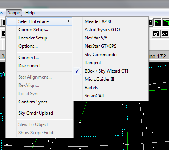This screenshot has height=150, width=169.
Task: Click the green line-and-cup toolbar icon
Action: pos(158,23)
